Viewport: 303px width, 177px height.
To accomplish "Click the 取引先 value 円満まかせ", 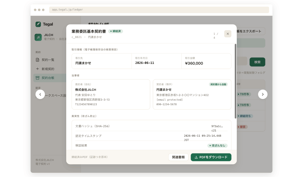I will click(x=83, y=63).
